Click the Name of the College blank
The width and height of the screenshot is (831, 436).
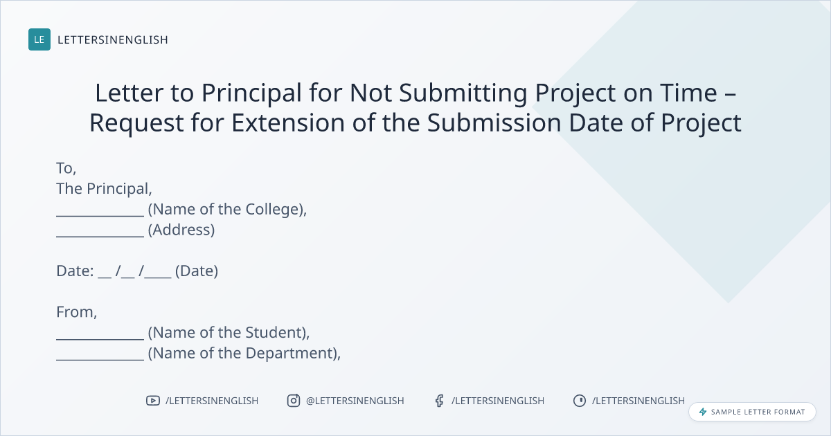click(100, 210)
